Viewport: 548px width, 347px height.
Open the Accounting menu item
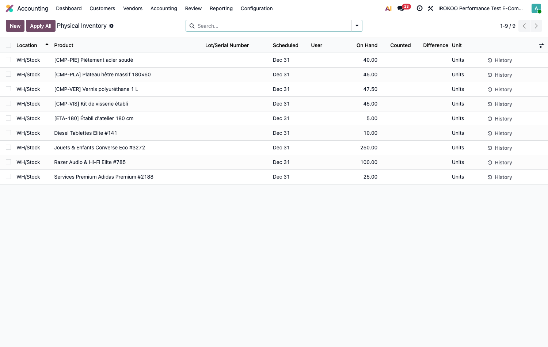coord(164,8)
